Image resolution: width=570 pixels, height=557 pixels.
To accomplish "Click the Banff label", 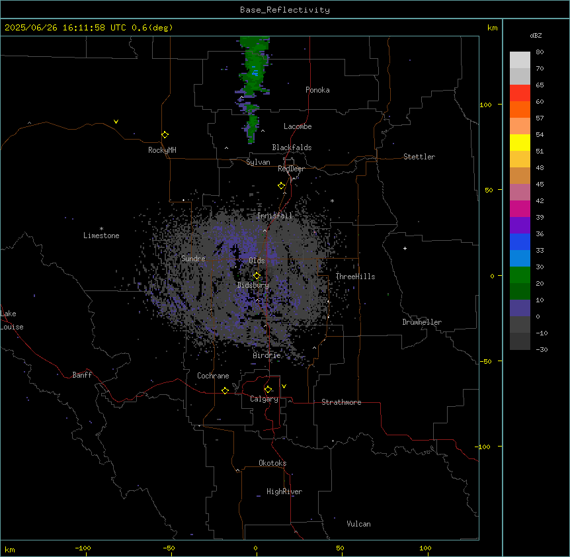I will click(x=82, y=375).
